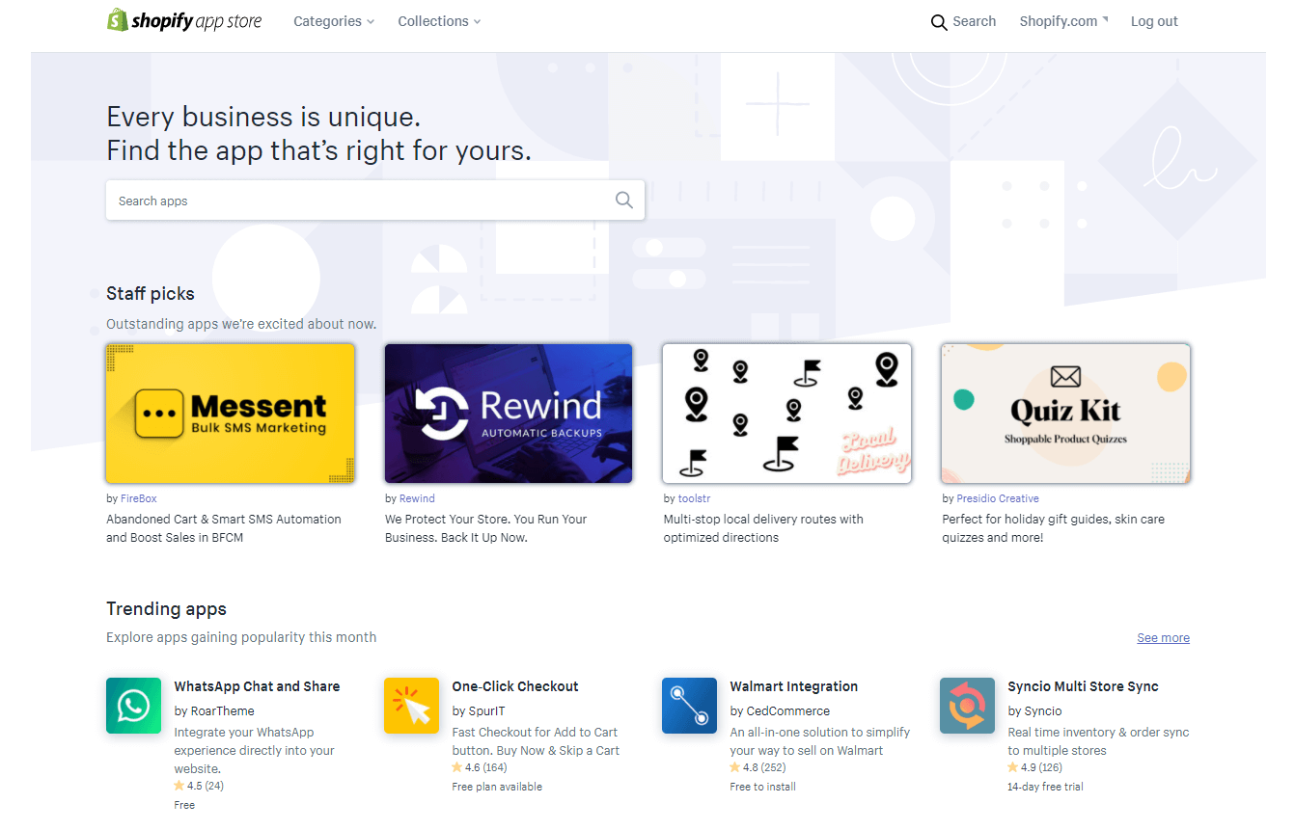This screenshot has height=830, width=1295.
Task: Click the We Protect Your Store description
Action: tap(485, 528)
